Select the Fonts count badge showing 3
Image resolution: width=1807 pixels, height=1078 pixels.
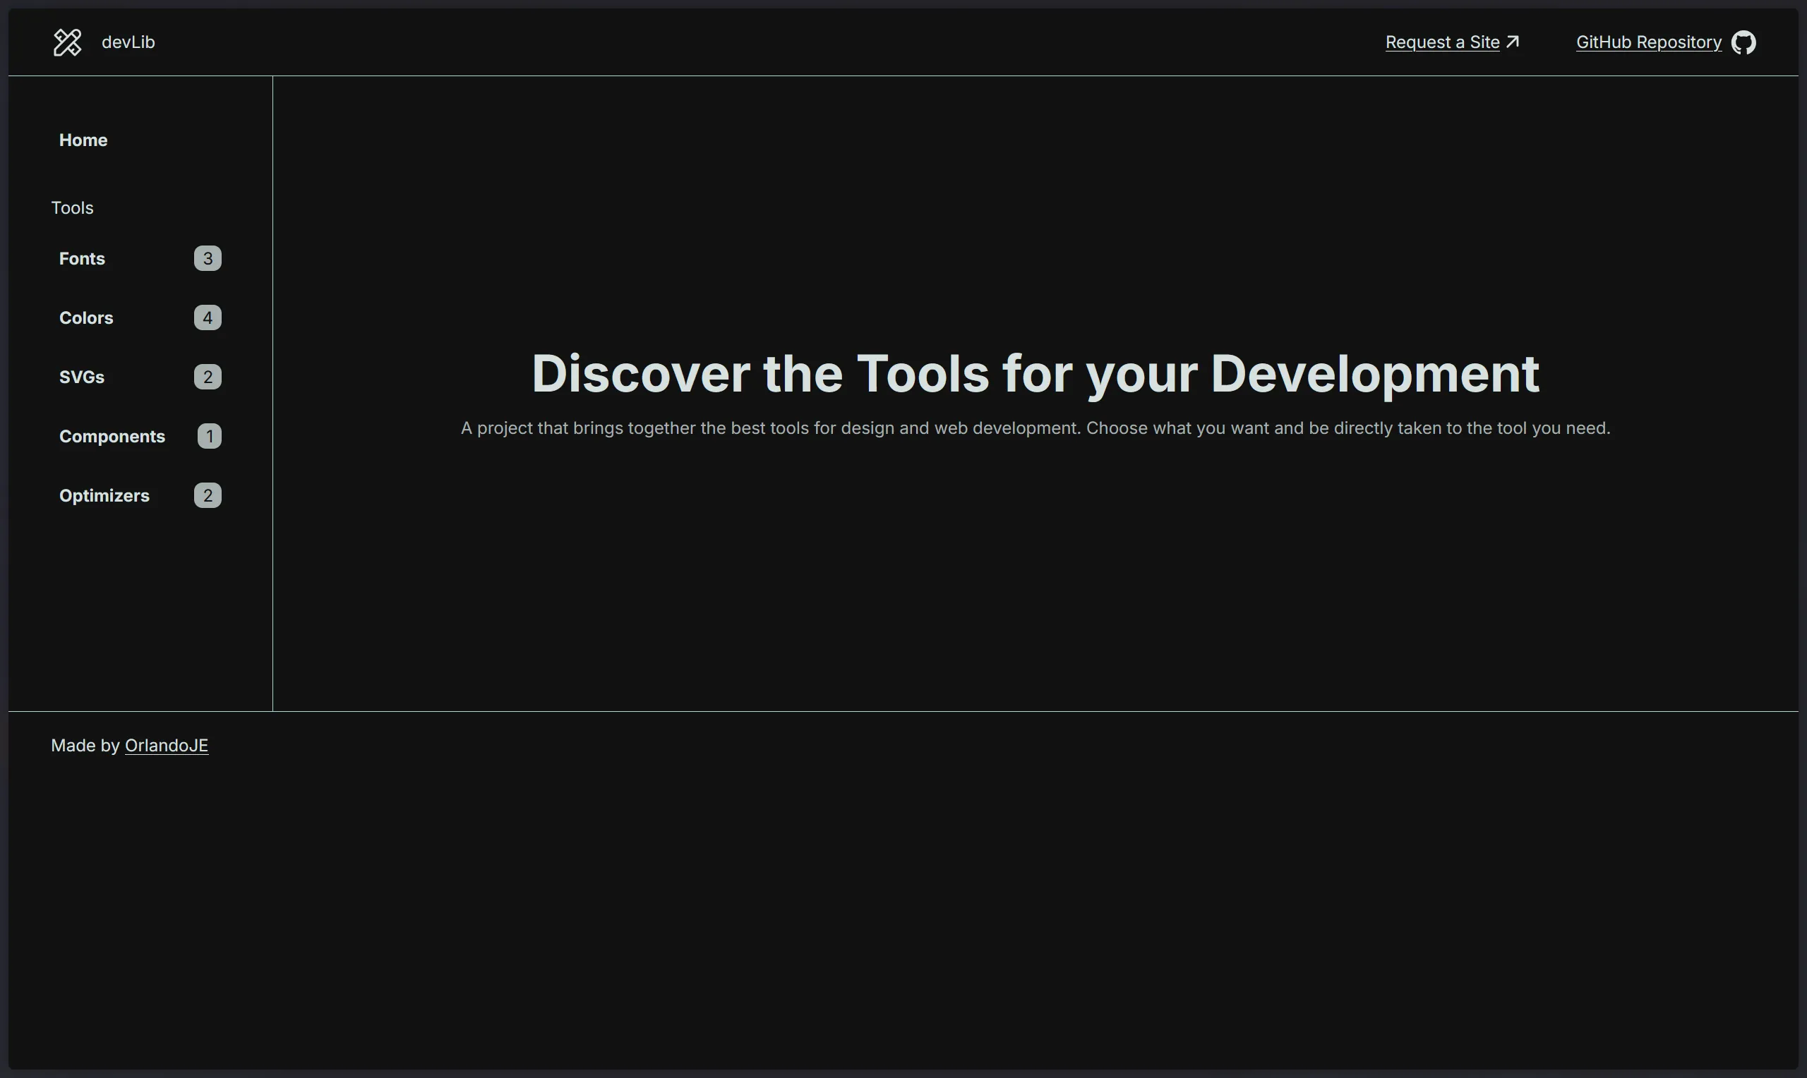pyautogui.click(x=207, y=258)
